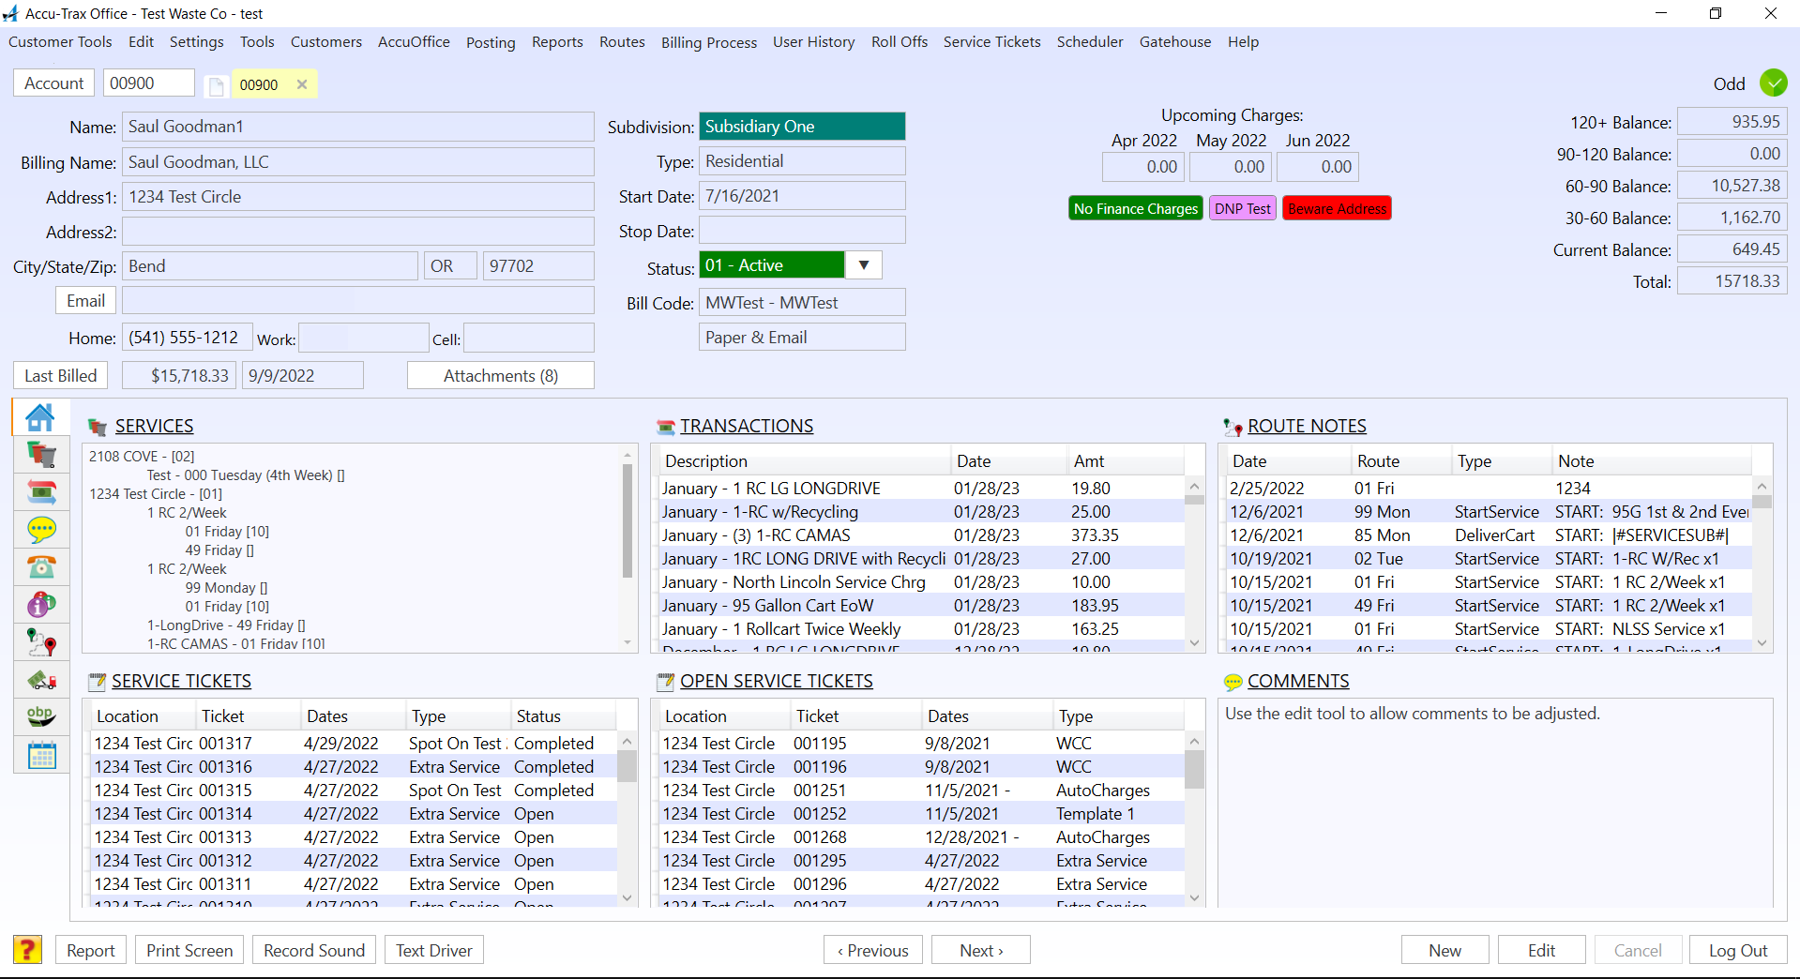Open the route map pins sidebar tab
This screenshot has height=979, width=1800.
point(41,642)
